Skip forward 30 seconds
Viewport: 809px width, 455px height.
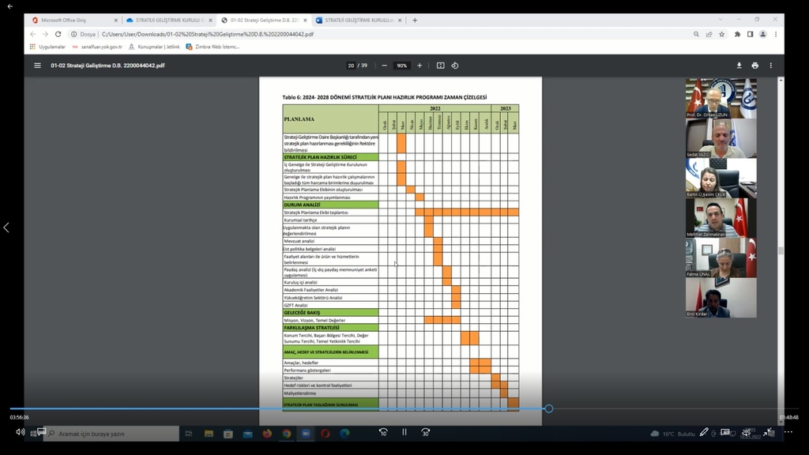[426, 432]
